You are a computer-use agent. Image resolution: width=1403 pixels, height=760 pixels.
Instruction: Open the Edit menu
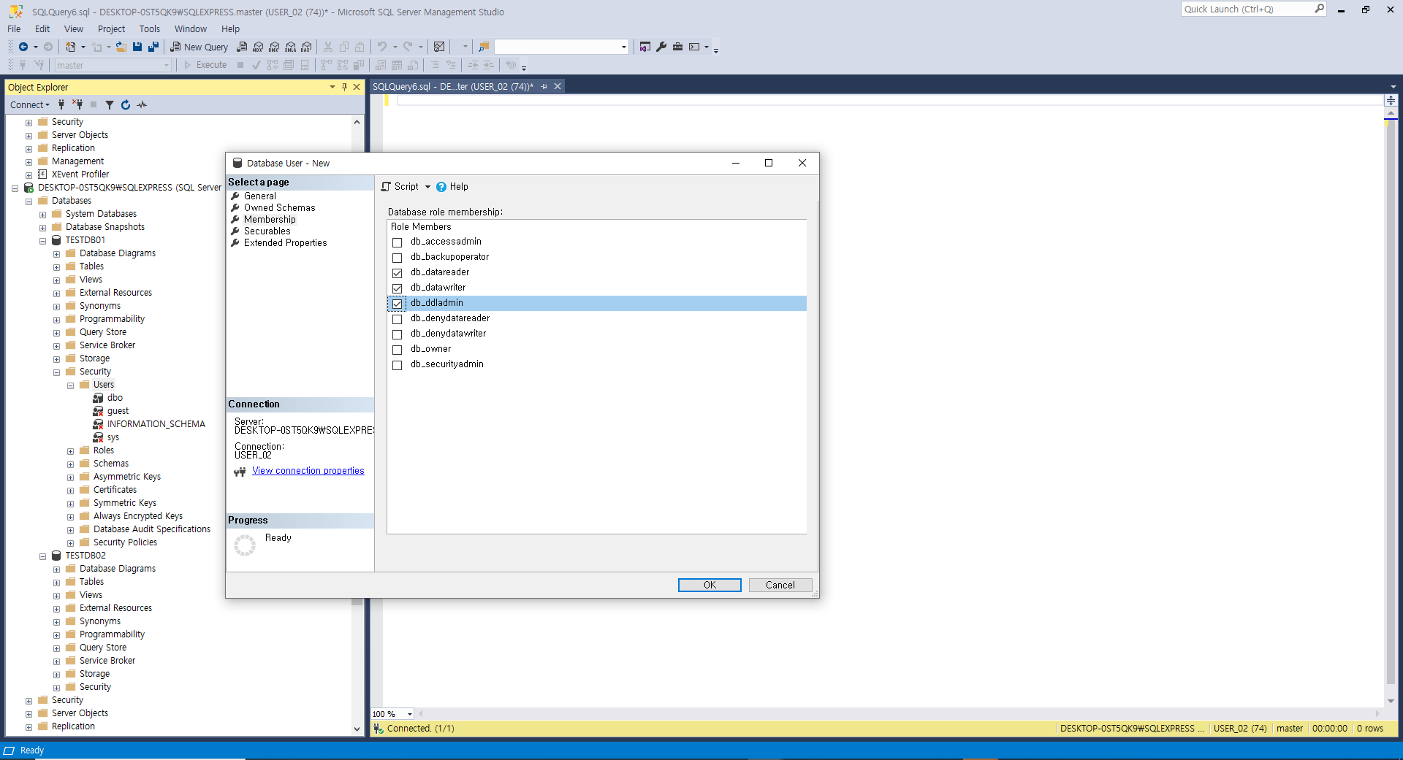(x=42, y=29)
